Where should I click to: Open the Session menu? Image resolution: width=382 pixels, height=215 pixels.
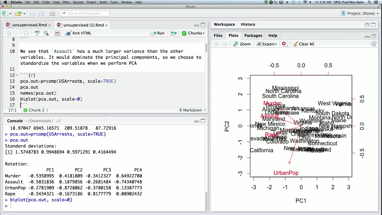tap(78, 2)
